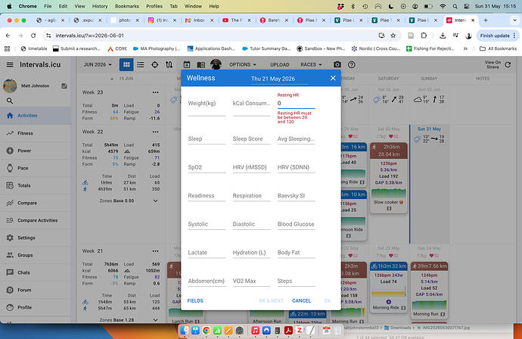Open the JUN 2026 month dropdown
Image resolution: width=522 pixels, height=339 pixels.
[98, 64]
